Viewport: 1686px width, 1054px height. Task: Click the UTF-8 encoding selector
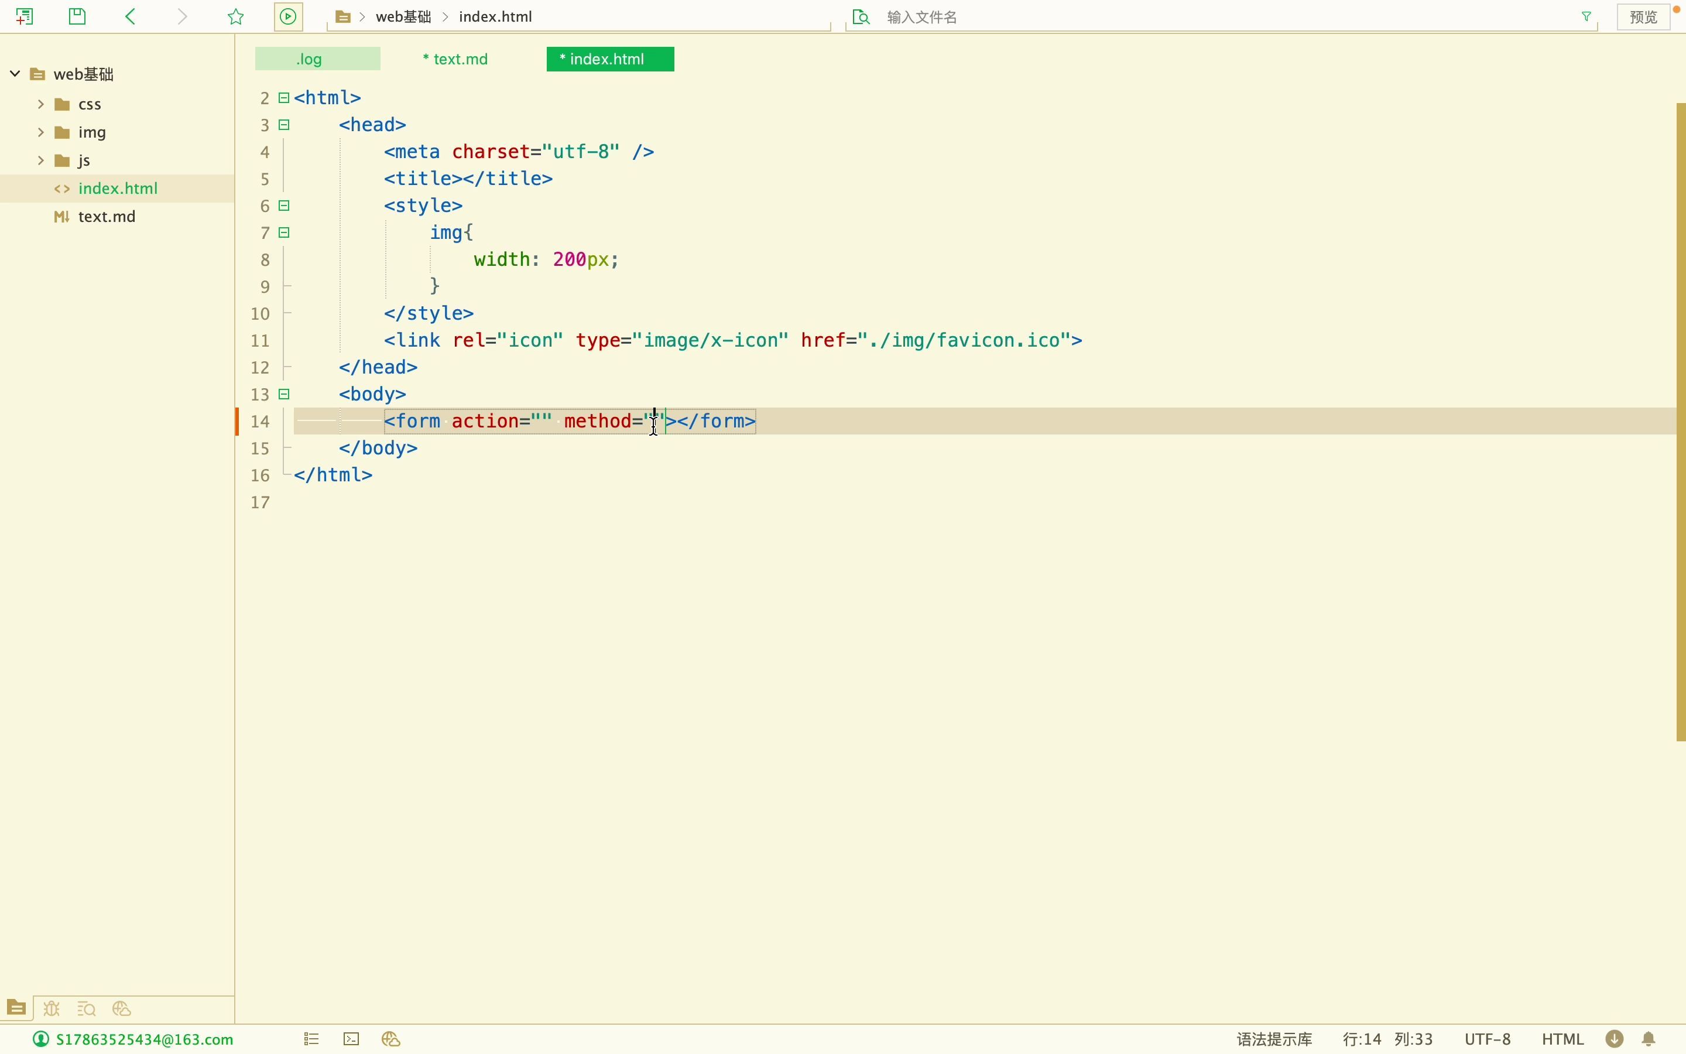pos(1488,1039)
